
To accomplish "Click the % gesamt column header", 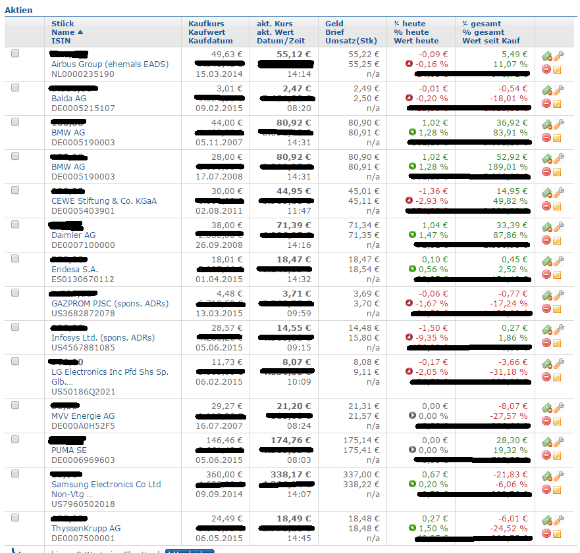I will pos(483,32).
